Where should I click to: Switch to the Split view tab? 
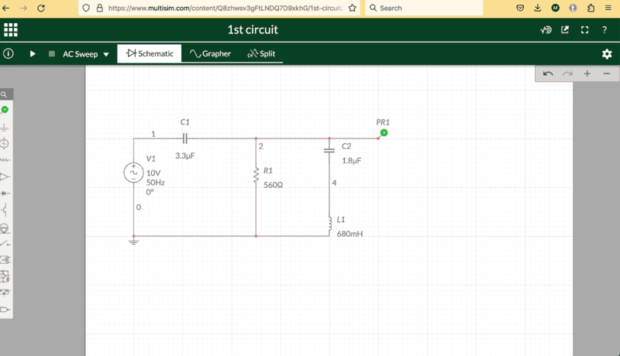pyautogui.click(x=261, y=54)
